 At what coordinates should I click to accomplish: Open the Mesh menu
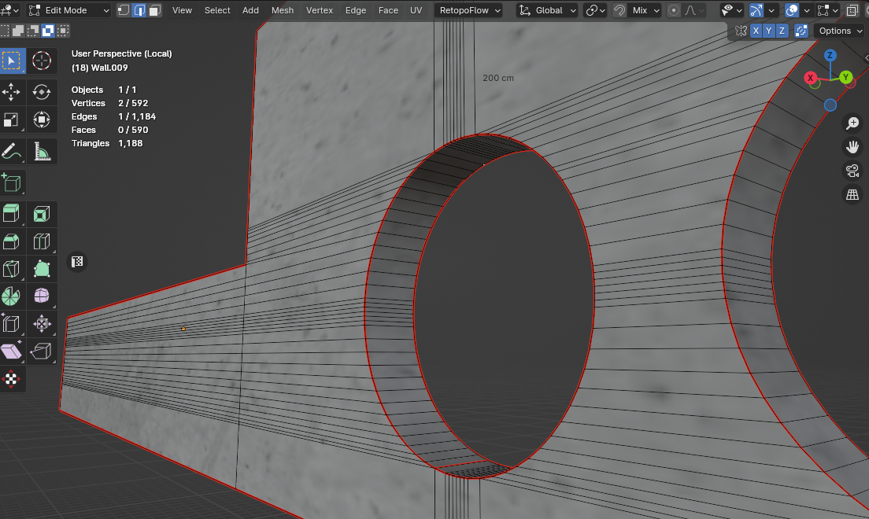click(283, 10)
